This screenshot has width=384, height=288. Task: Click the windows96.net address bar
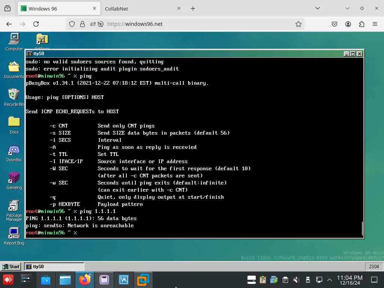click(x=186, y=24)
